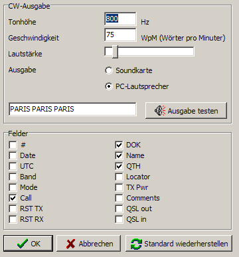
Task: Check the QSL out checkbox
Action: pos(119,209)
